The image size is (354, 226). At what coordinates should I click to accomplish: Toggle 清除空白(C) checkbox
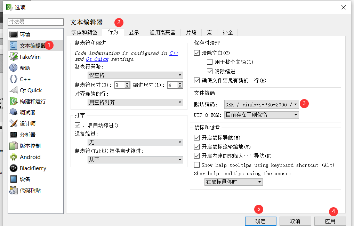[197, 53]
